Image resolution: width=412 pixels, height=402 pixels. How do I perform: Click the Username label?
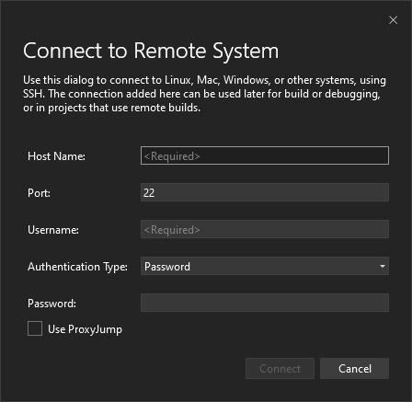pyautogui.click(x=53, y=230)
